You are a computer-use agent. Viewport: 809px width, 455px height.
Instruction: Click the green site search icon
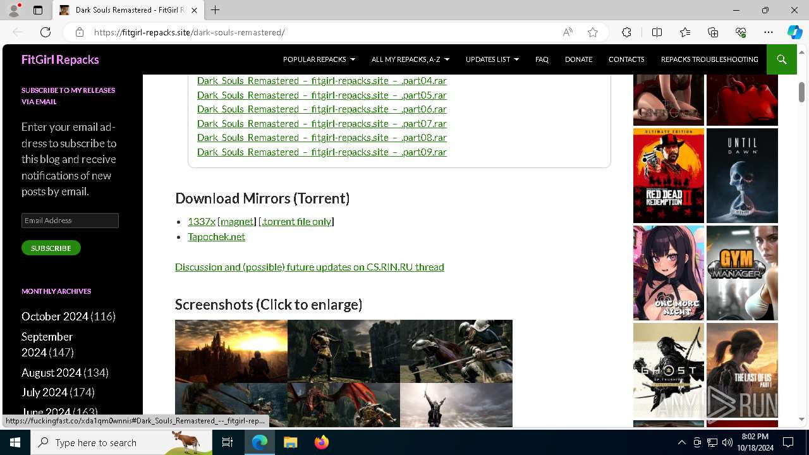782,59
